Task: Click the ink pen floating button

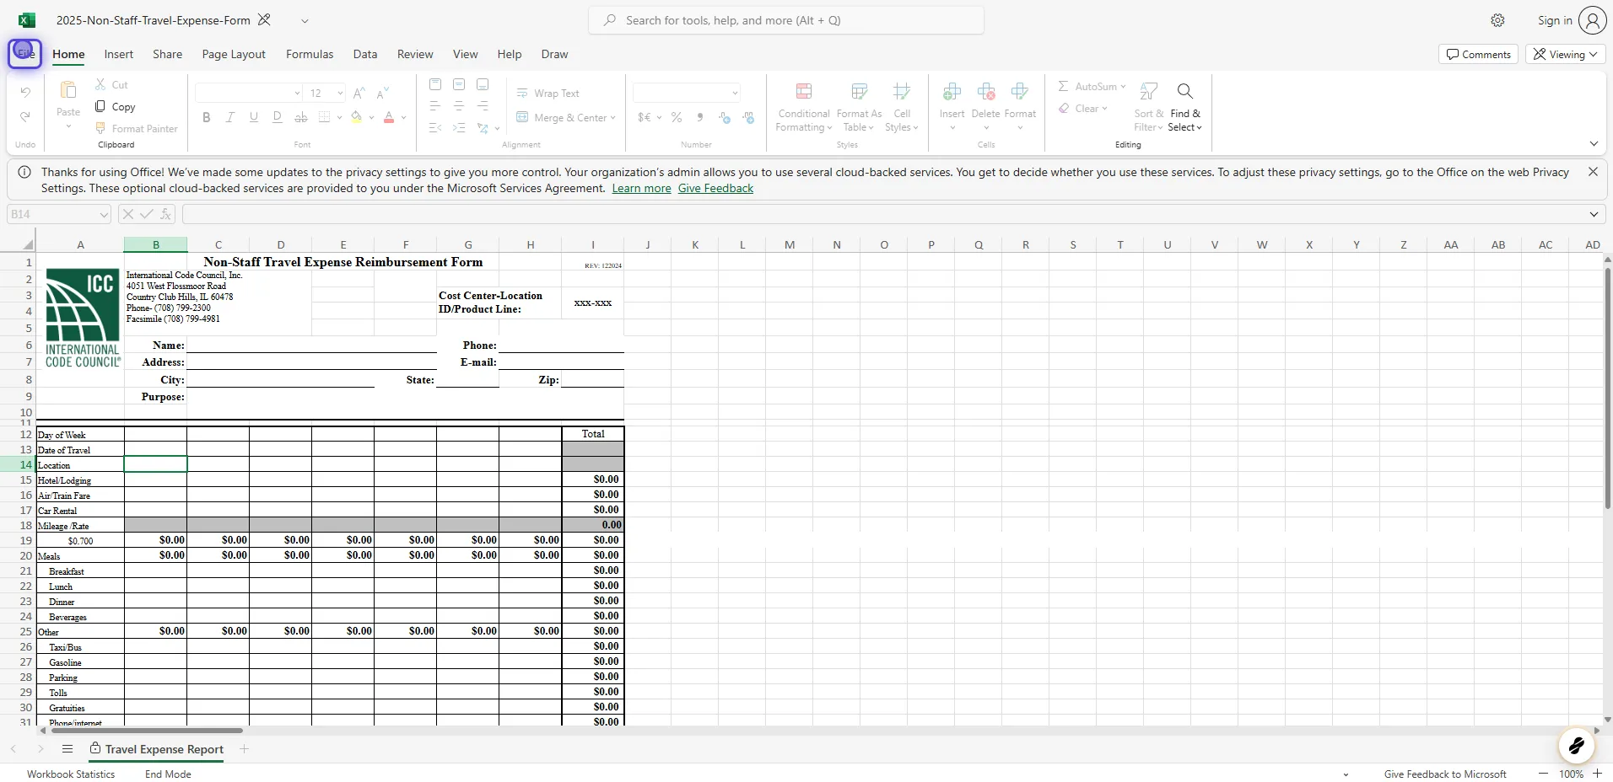Action: point(1576,746)
